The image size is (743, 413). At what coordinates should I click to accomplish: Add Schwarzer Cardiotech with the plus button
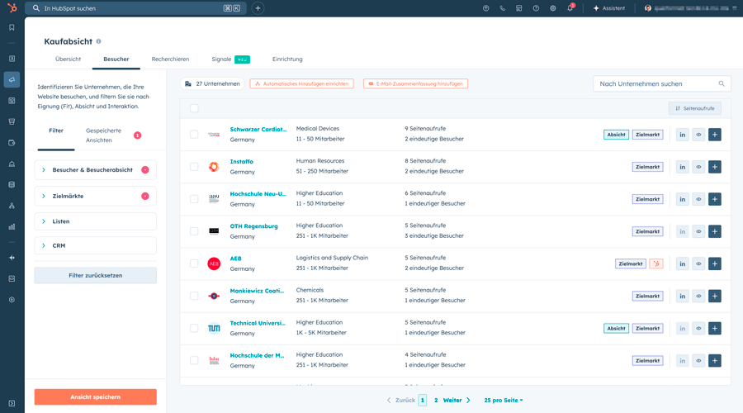[x=714, y=135]
